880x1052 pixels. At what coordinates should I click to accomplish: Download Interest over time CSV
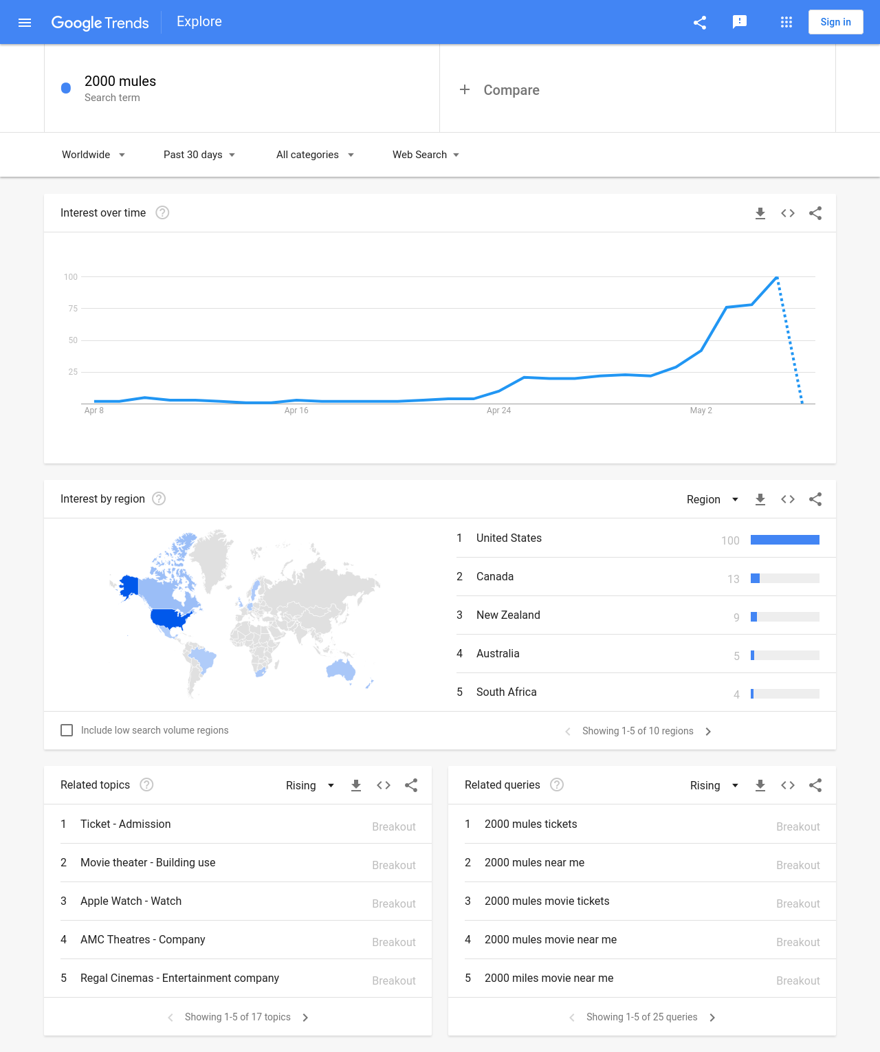click(760, 213)
